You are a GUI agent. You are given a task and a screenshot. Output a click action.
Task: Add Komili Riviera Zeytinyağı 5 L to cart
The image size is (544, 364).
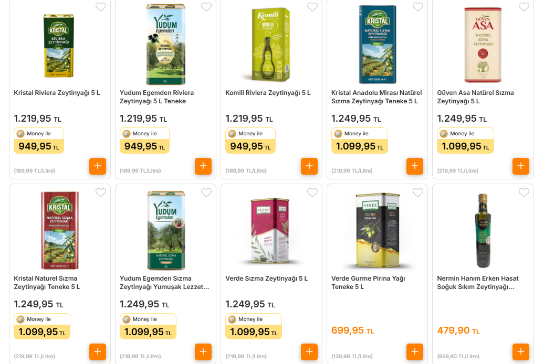[309, 166]
